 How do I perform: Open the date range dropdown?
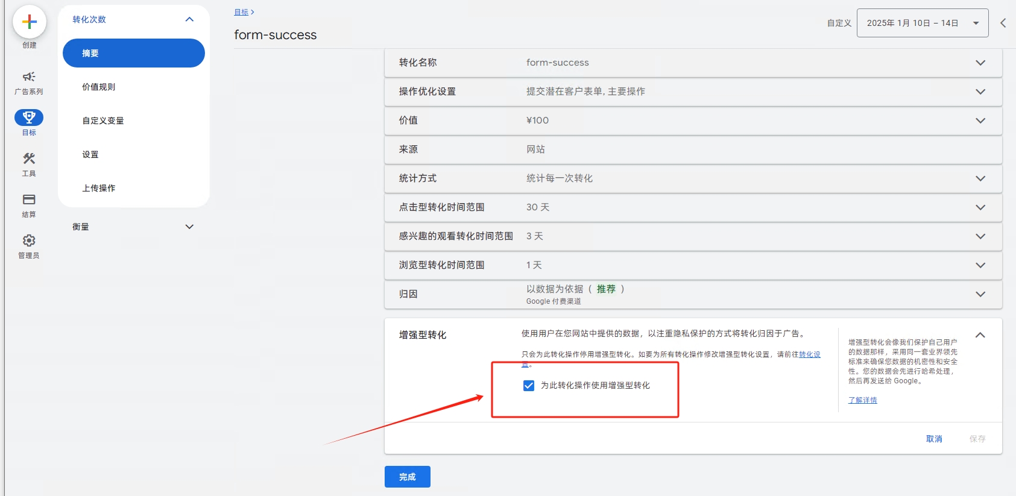[923, 23]
